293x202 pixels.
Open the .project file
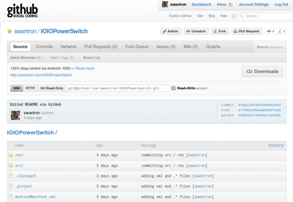pos(24,186)
